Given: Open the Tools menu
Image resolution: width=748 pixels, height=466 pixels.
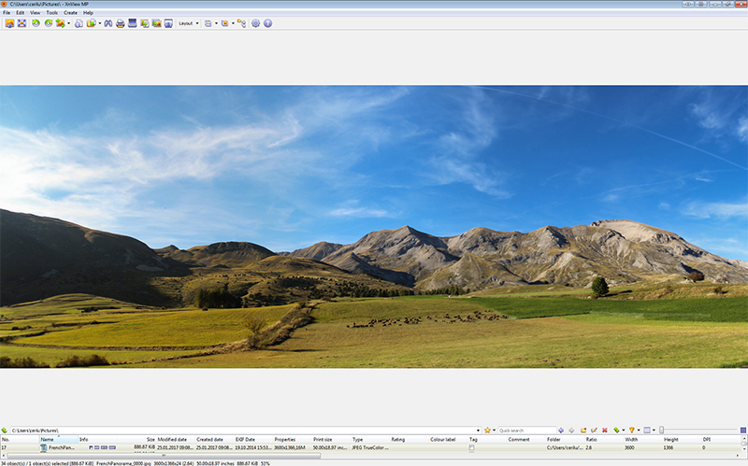Looking at the screenshot, I should pos(51,12).
